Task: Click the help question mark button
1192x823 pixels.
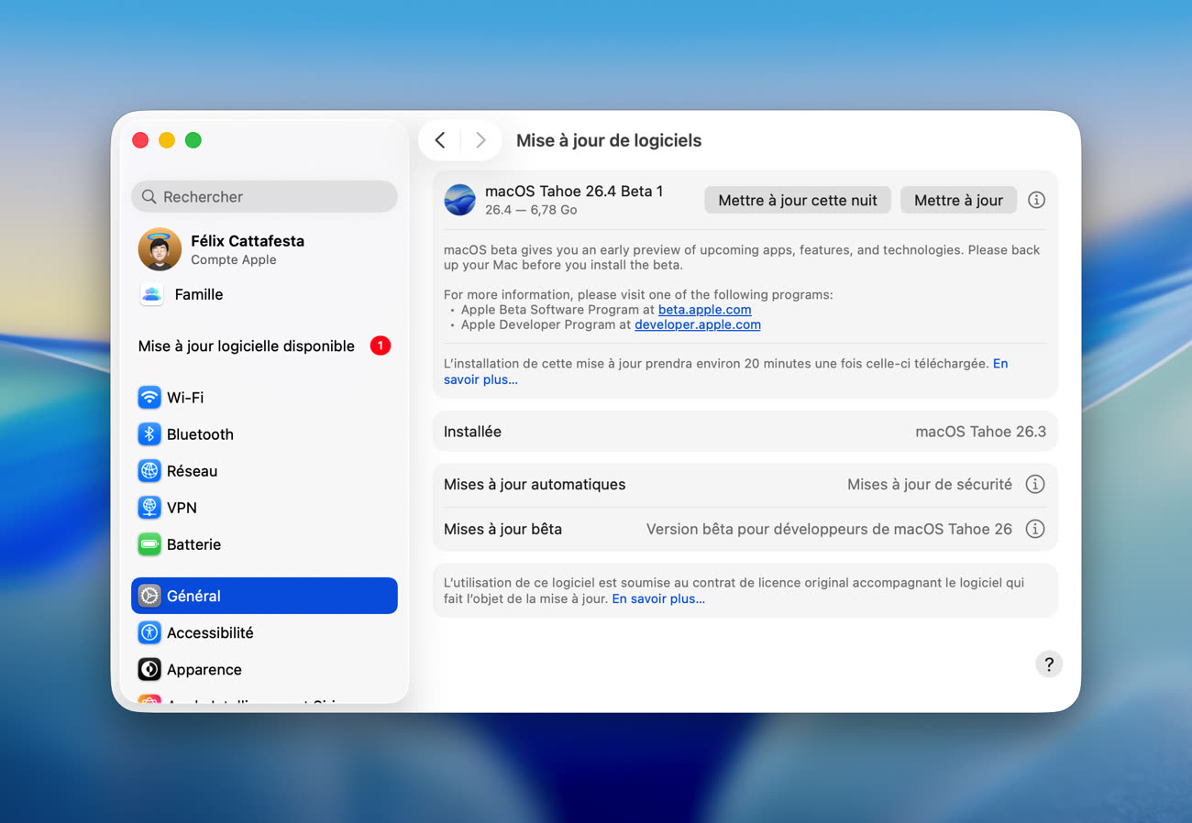Action: 1048,664
